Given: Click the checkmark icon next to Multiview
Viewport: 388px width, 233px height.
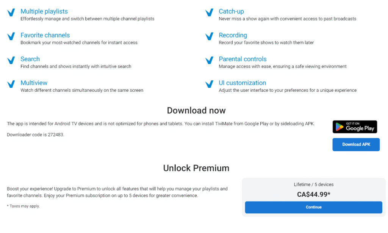Looking at the screenshot, I should pos(11,84).
